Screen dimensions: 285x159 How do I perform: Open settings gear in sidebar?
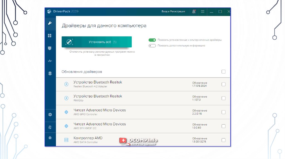tap(50, 114)
